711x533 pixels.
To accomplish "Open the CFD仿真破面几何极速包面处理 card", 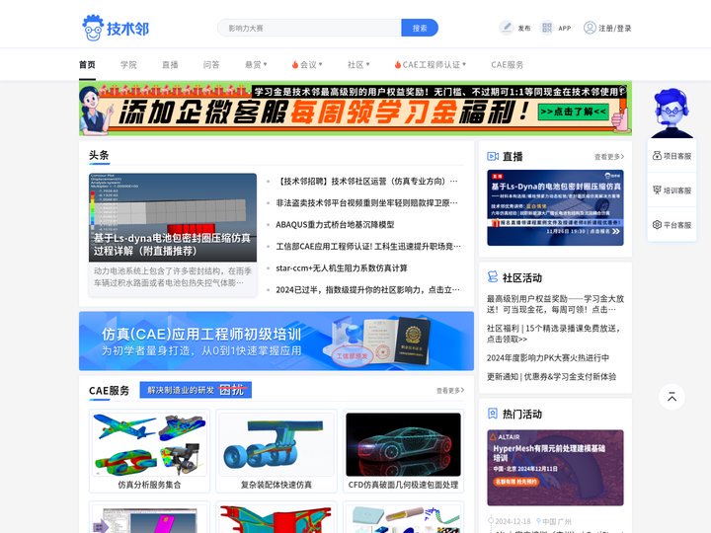I will (x=403, y=451).
